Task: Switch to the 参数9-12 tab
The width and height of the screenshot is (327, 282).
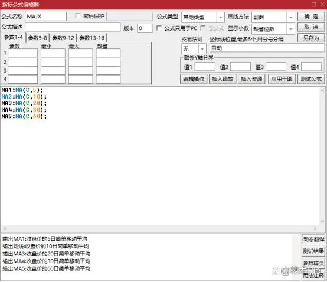Action: [63, 38]
